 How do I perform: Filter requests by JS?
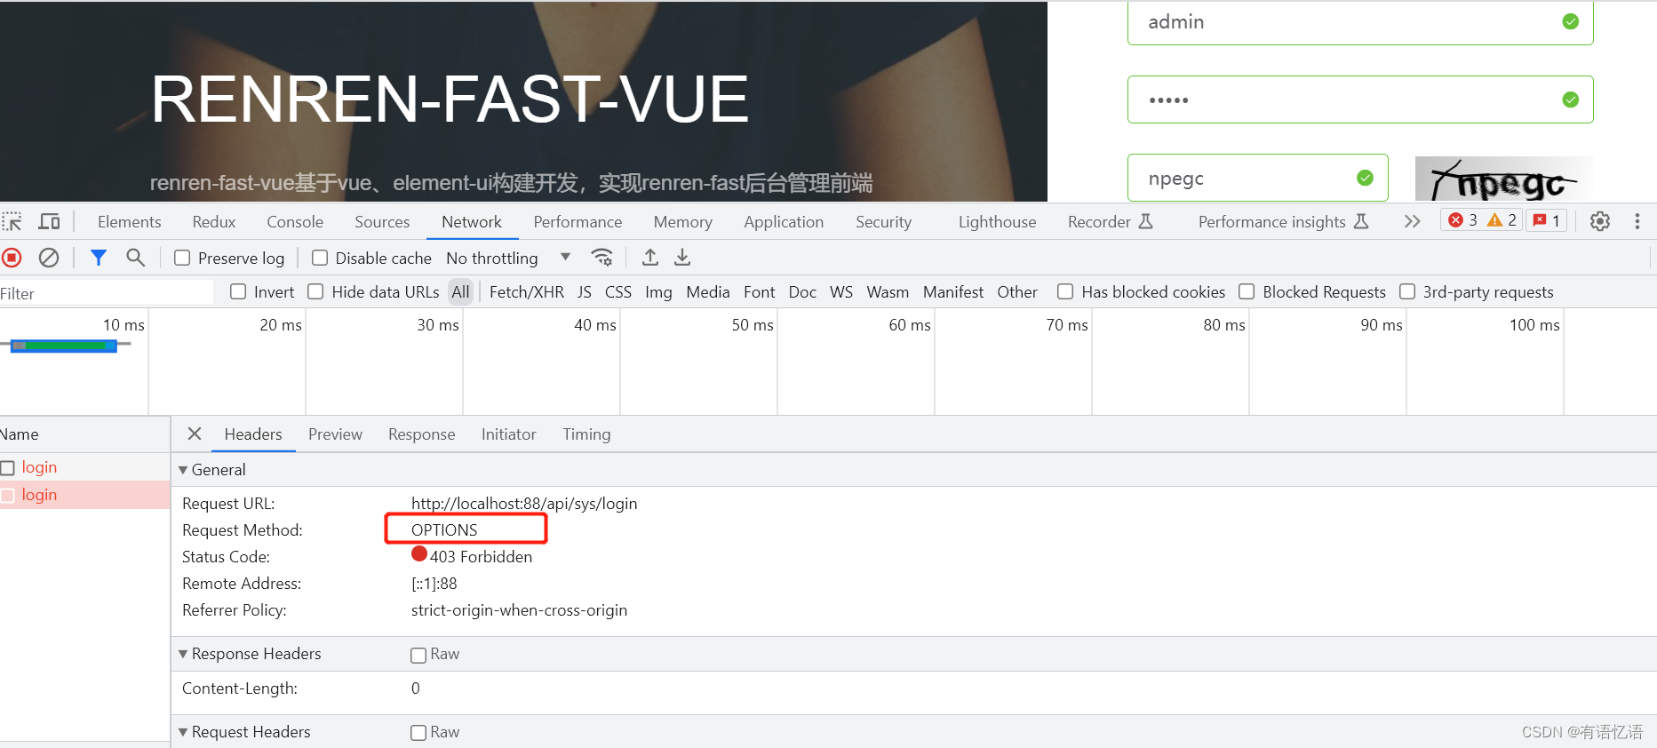[x=584, y=292]
